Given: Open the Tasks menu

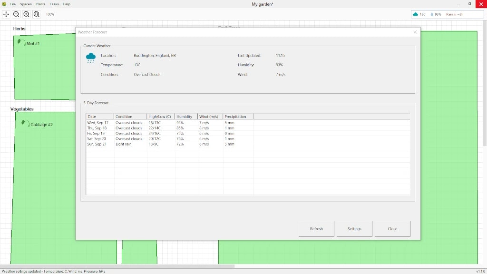Looking at the screenshot, I should tap(53, 4).
